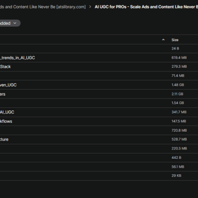Open the folder ending 'kflows'
Image resolution: width=198 pixels, height=198 pixels.
[x=6, y=121]
